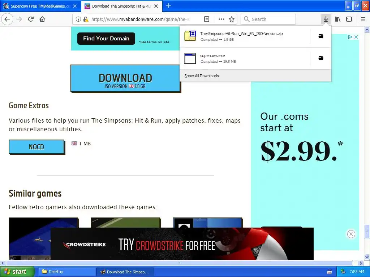Viewport: 370px width, 277px height.
Task: Click the keyboard icon in system tray
Action: [x=330, y=272]
